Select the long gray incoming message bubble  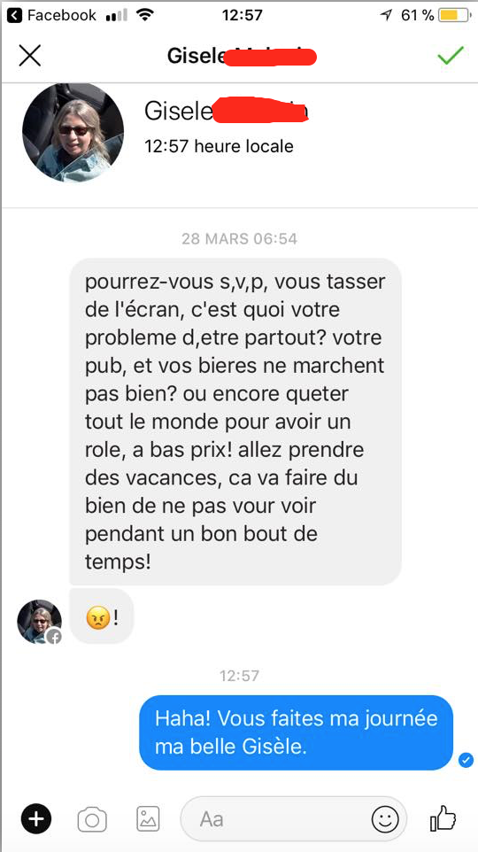click(x=235, y=422)
